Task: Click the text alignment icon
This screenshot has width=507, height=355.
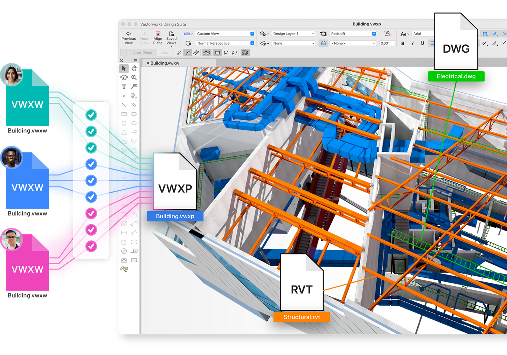Action: (432, 43)
